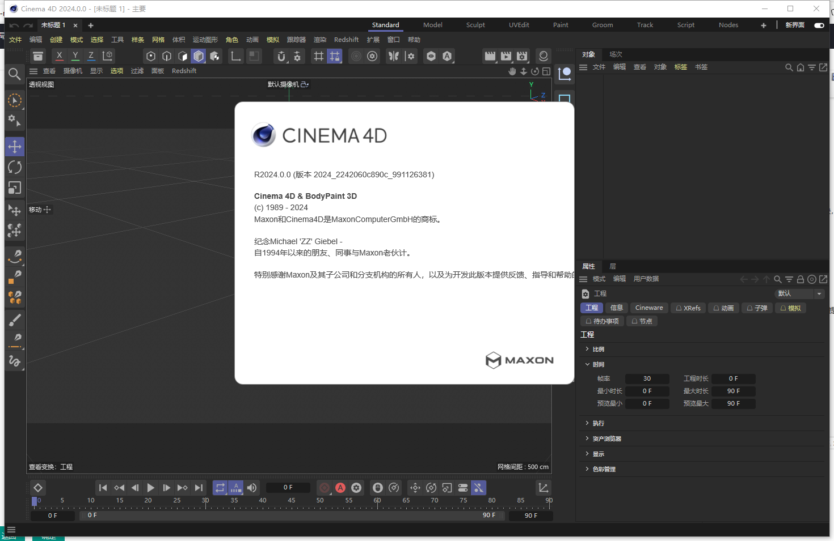The image size is (834, 541).
Task: Open the Cineware tab in attributes
Action: (649, 308)
